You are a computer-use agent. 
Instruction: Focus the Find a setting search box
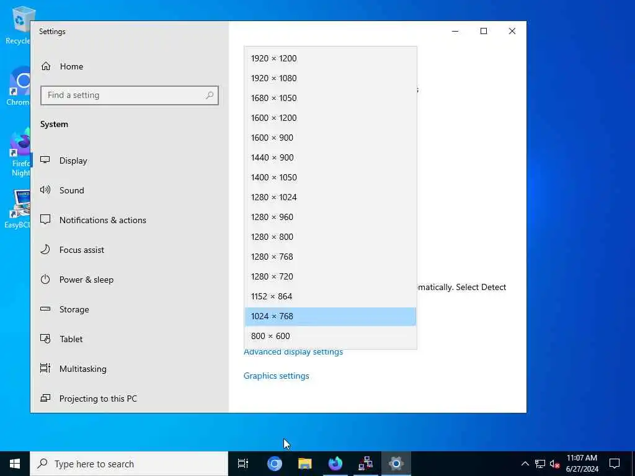[130, 95]
